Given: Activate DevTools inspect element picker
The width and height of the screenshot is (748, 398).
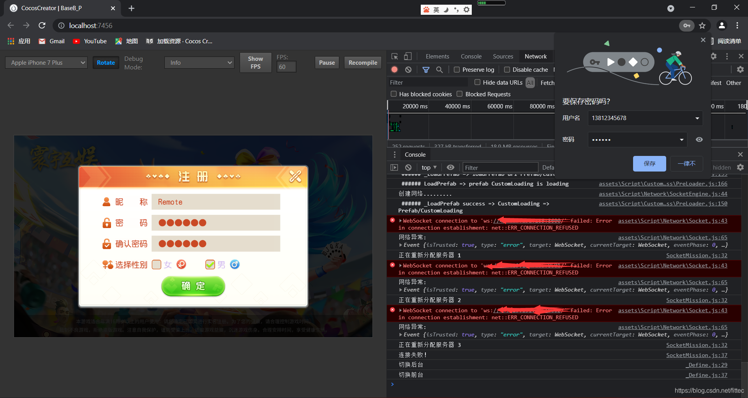Looking at the screenshot, I should pyautogui.click(x=395, y=57).
